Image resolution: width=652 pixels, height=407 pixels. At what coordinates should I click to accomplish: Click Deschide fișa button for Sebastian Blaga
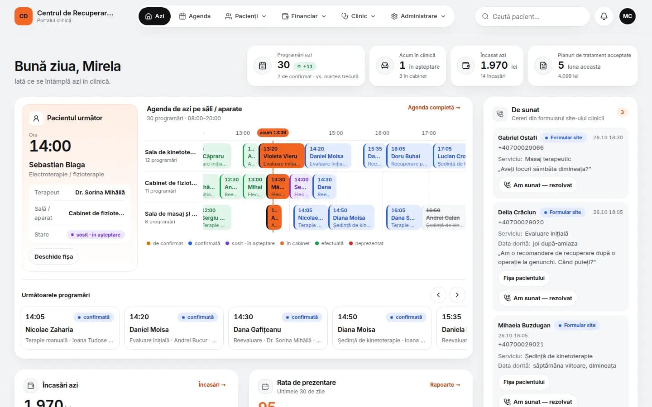pos(54,256)
